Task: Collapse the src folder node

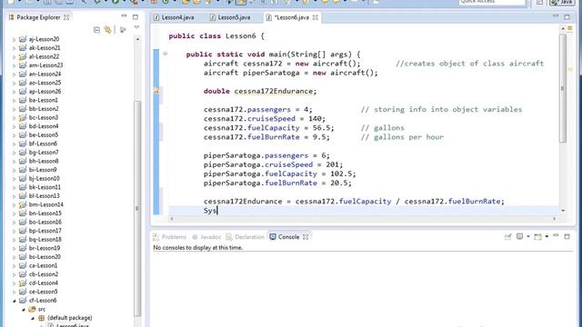Action: pos(24,309)
